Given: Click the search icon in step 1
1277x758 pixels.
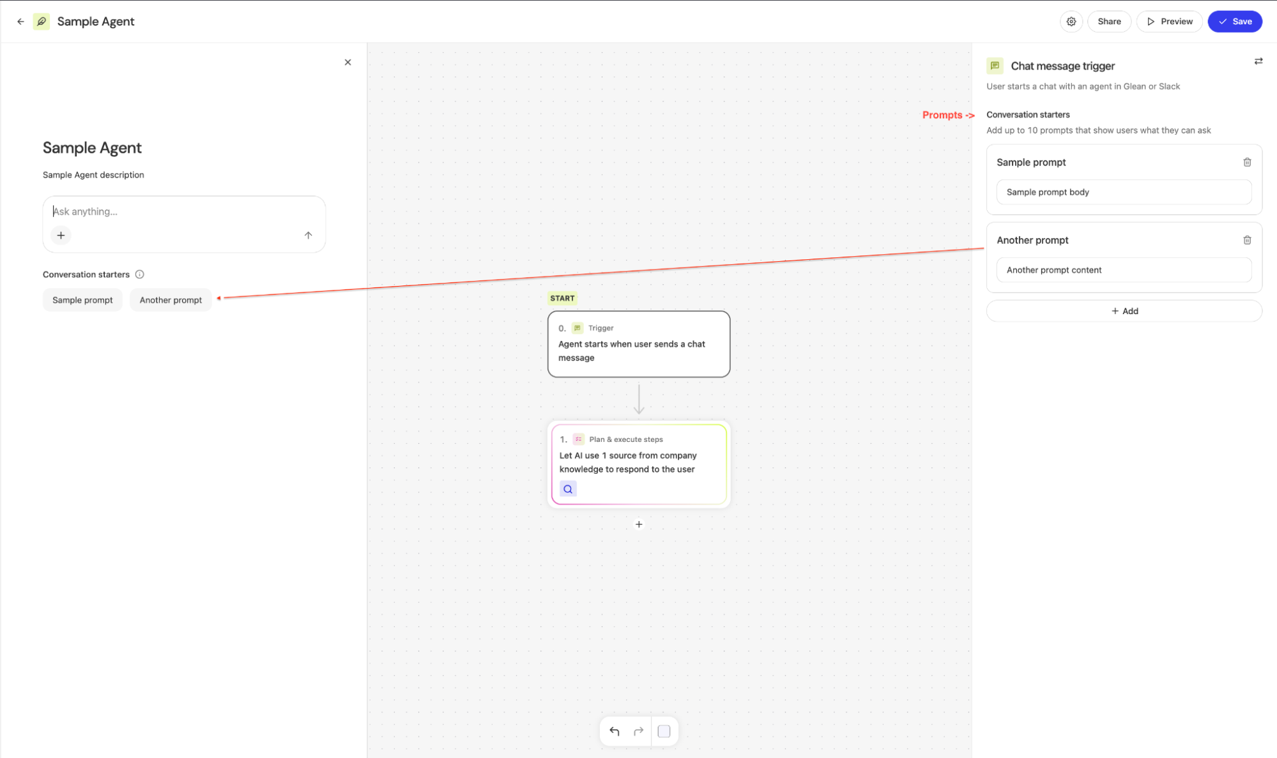Looking at the screenshot, I should point(568,489).
